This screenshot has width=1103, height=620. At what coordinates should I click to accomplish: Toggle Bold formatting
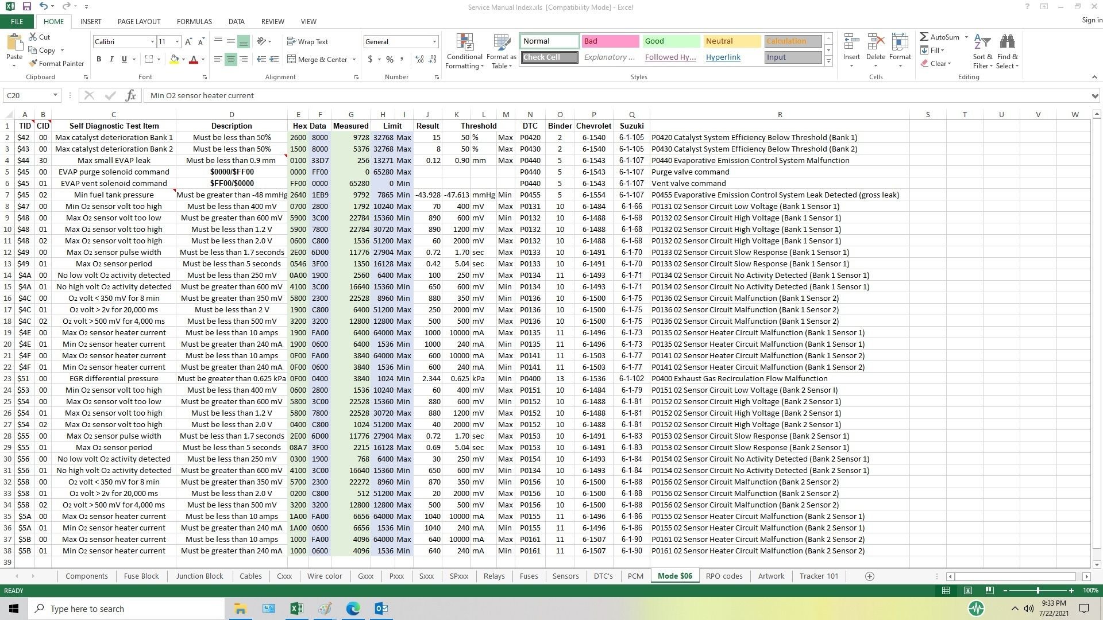click(99, 59)
